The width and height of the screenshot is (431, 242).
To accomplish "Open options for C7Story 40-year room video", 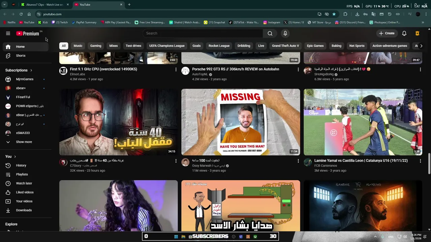I will pyautogui.click(x=176, y=161).
